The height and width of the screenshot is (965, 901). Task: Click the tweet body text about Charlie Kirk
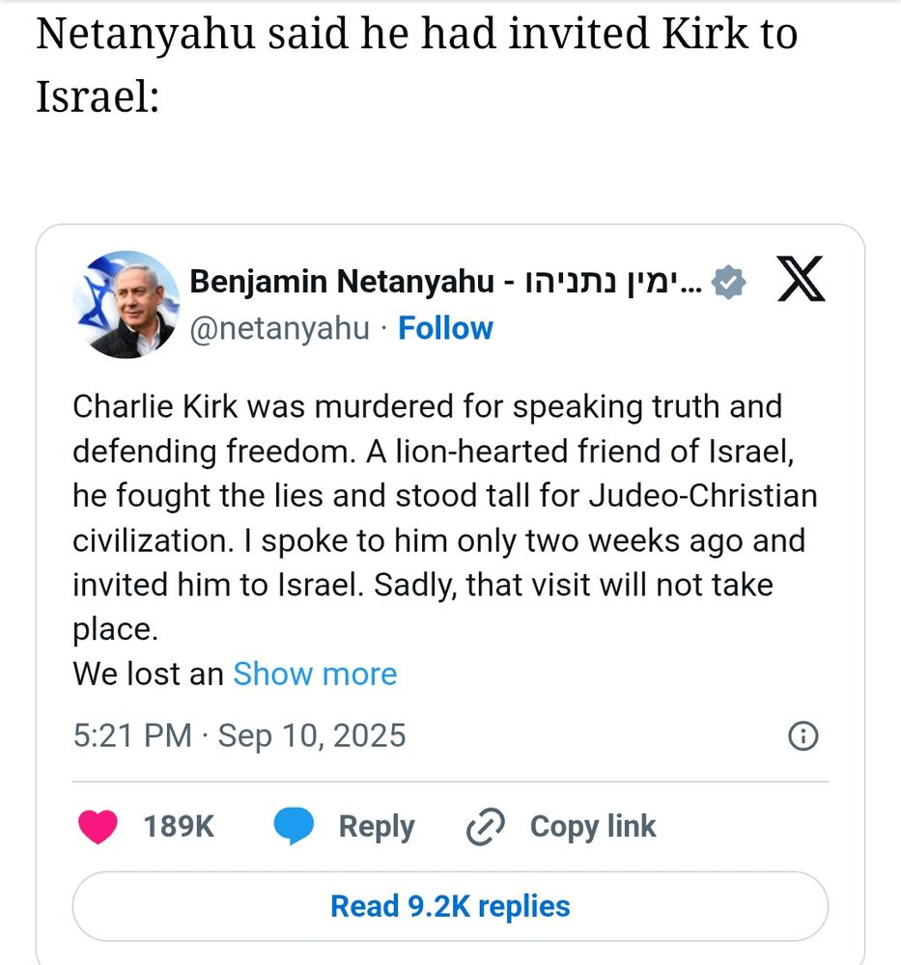pos(444,496)
